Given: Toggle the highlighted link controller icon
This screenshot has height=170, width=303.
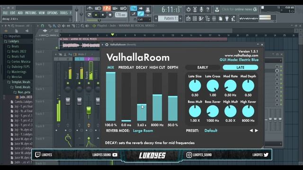Looking at the screenshot, I should pos(141,14).
